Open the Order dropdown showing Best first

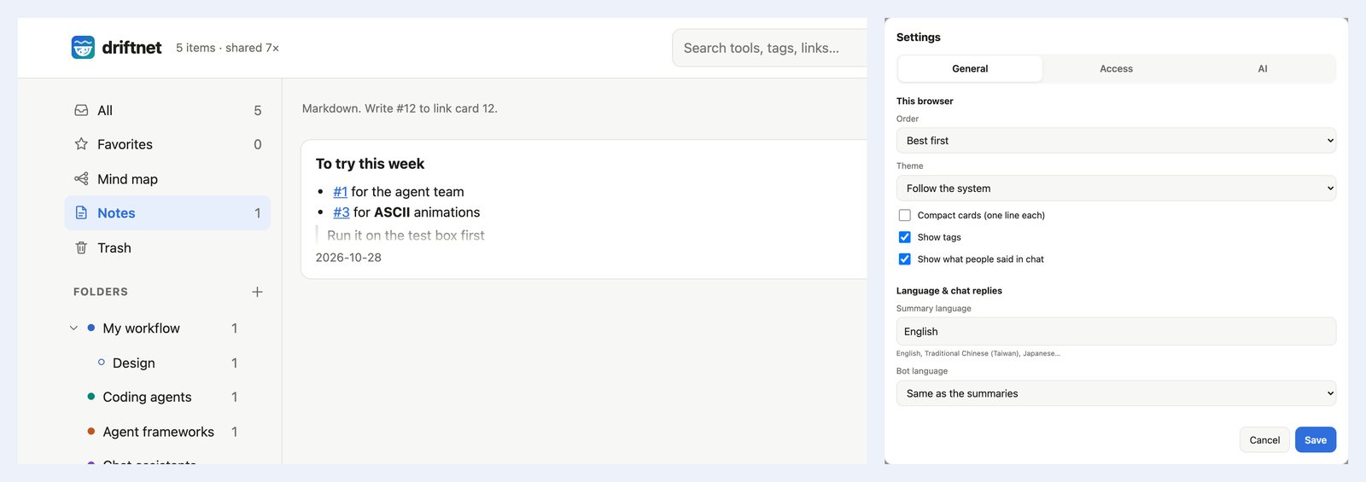[x=1116, y=141]
